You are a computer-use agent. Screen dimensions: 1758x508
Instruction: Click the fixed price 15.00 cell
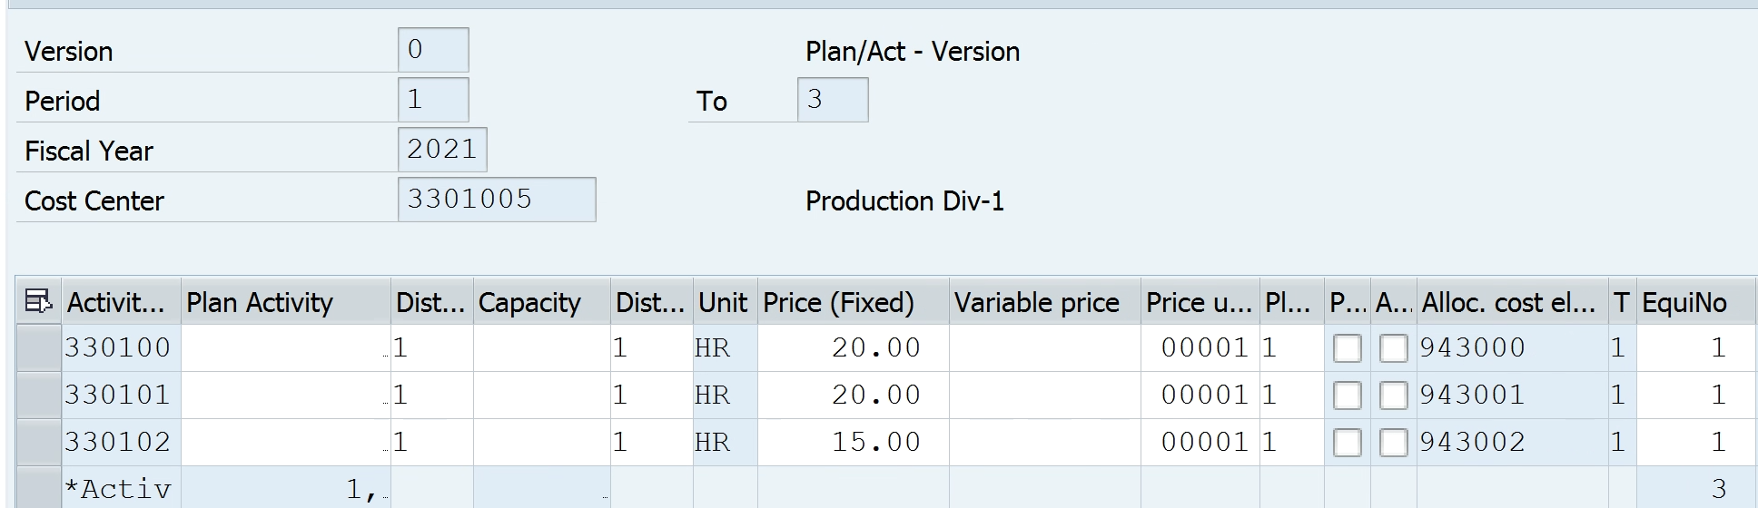point(854,443)
